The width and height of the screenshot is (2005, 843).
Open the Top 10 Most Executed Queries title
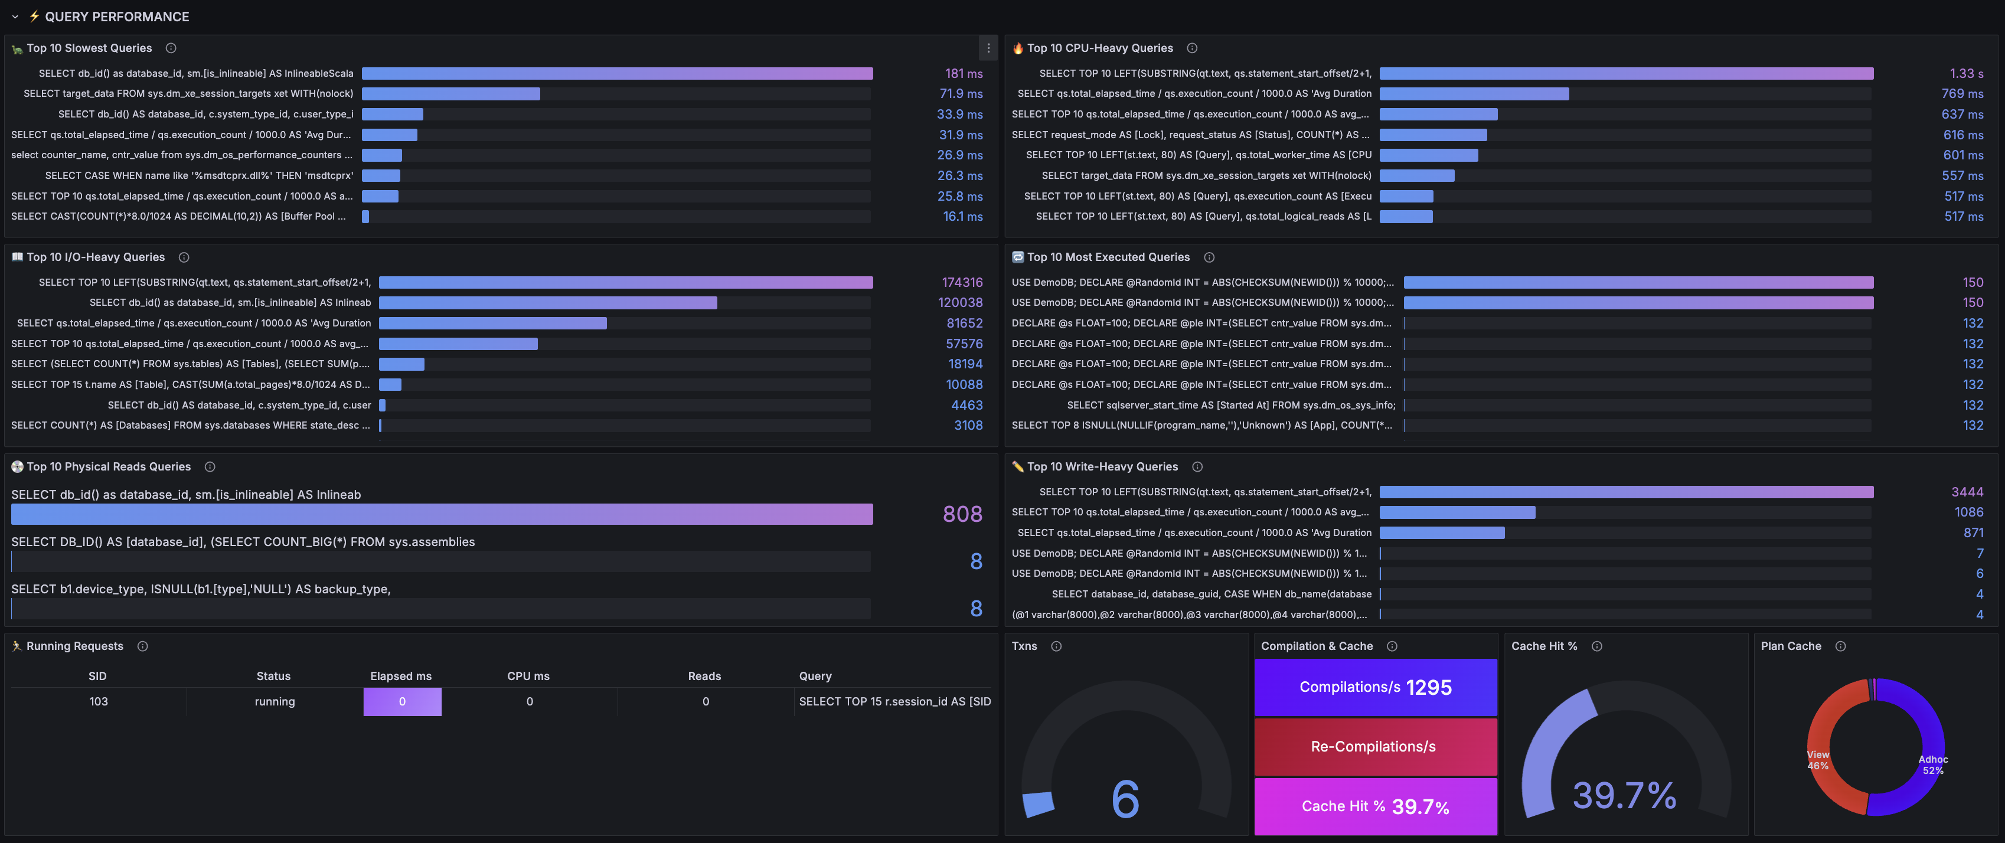pyautogui.click(x=1108, y=257)
